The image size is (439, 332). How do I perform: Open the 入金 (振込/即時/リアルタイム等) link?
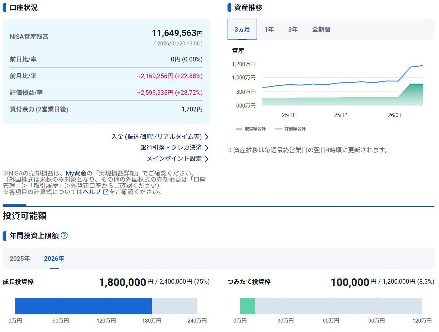[156, 137]
